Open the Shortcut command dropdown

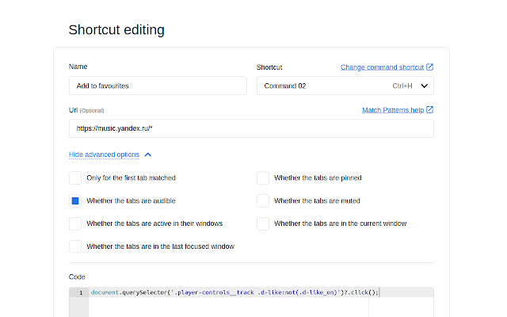coord(345,86)
